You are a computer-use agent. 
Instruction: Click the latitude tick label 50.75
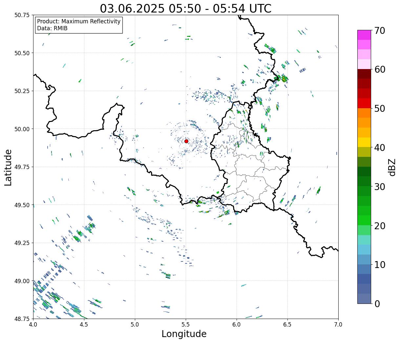pyautogui.click(x=22, y=15)
